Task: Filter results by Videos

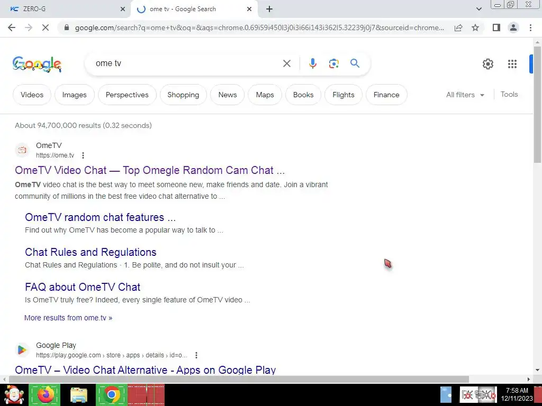Action: (x=32, y=95)
